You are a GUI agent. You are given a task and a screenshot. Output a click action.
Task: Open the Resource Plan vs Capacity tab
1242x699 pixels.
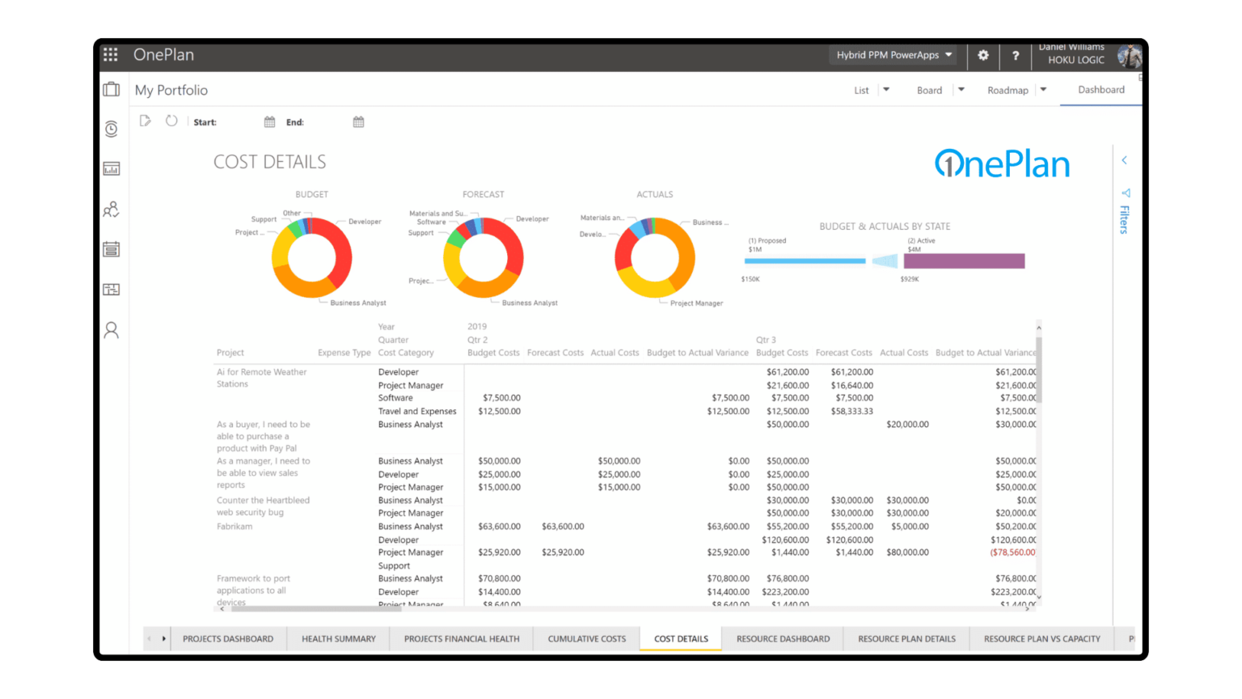click(x=1041, y=639)
